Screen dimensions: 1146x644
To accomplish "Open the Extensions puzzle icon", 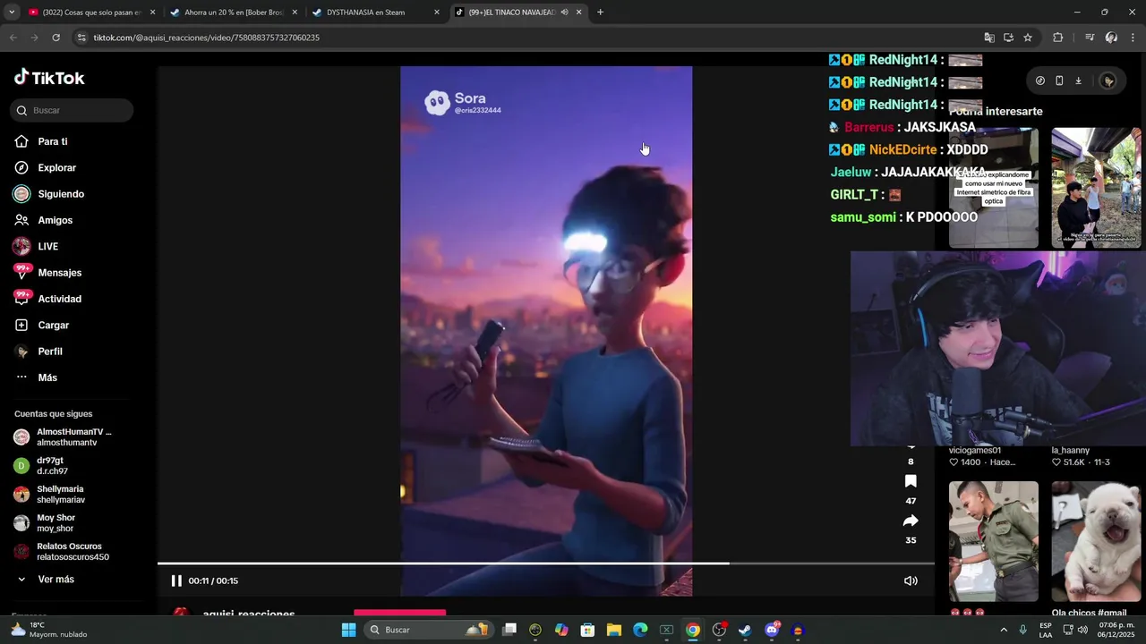I will [x=1057, y=38].
